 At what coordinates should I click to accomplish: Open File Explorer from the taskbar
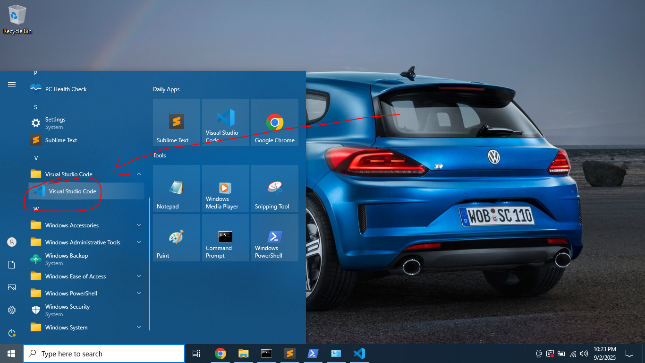point(243,354)
